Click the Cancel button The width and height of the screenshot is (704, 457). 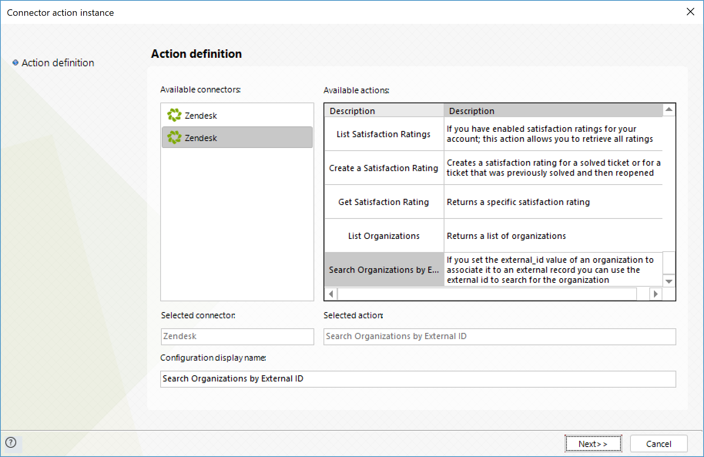(659, 444)
